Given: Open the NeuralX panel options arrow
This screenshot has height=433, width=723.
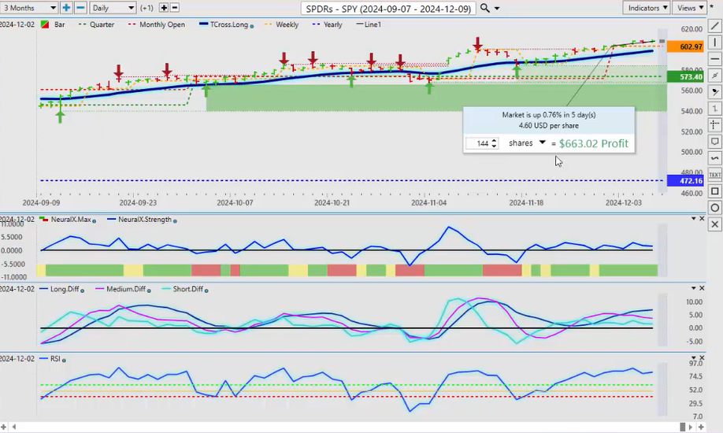Looking at the screenshot, I should (x=694, y=219).
